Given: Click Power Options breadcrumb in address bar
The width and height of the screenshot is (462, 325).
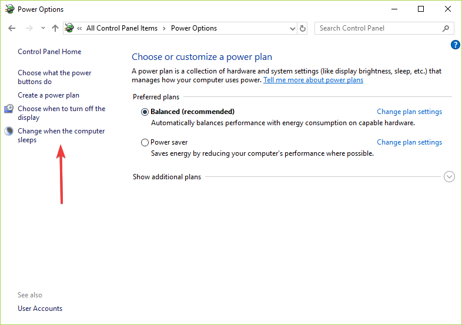Looking at the screenshot, I should pos(194,28).
